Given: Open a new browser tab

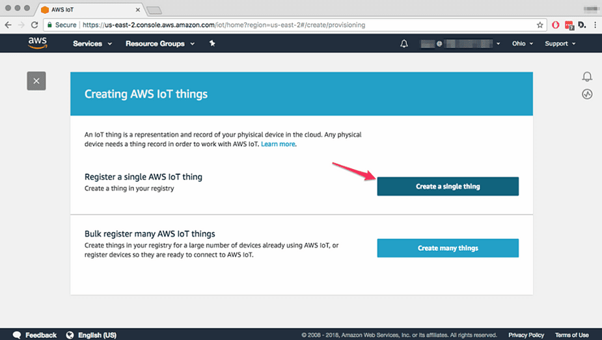Looking at the screenshot, I should 154,10.
